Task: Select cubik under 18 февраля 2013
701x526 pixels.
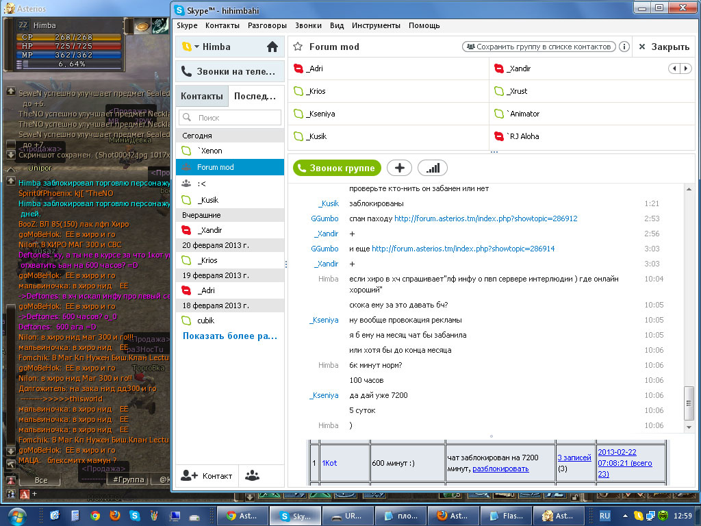Action: [230, 321]
